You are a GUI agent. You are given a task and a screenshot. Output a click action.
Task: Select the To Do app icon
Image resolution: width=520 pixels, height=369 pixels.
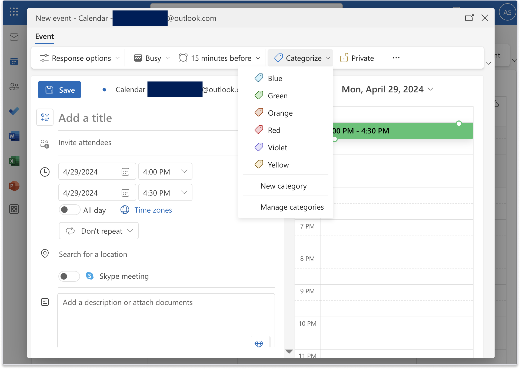(x=14, y=111)
